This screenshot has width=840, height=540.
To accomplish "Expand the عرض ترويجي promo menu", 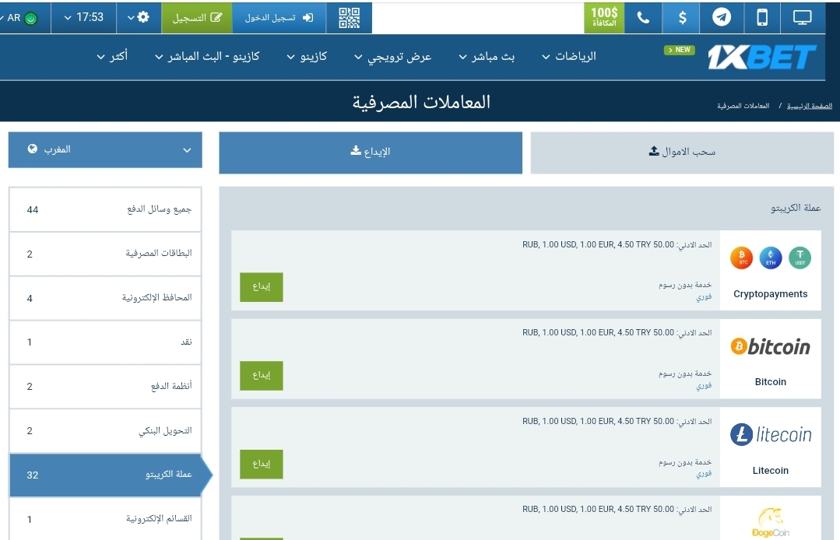I will click(392, 56).
